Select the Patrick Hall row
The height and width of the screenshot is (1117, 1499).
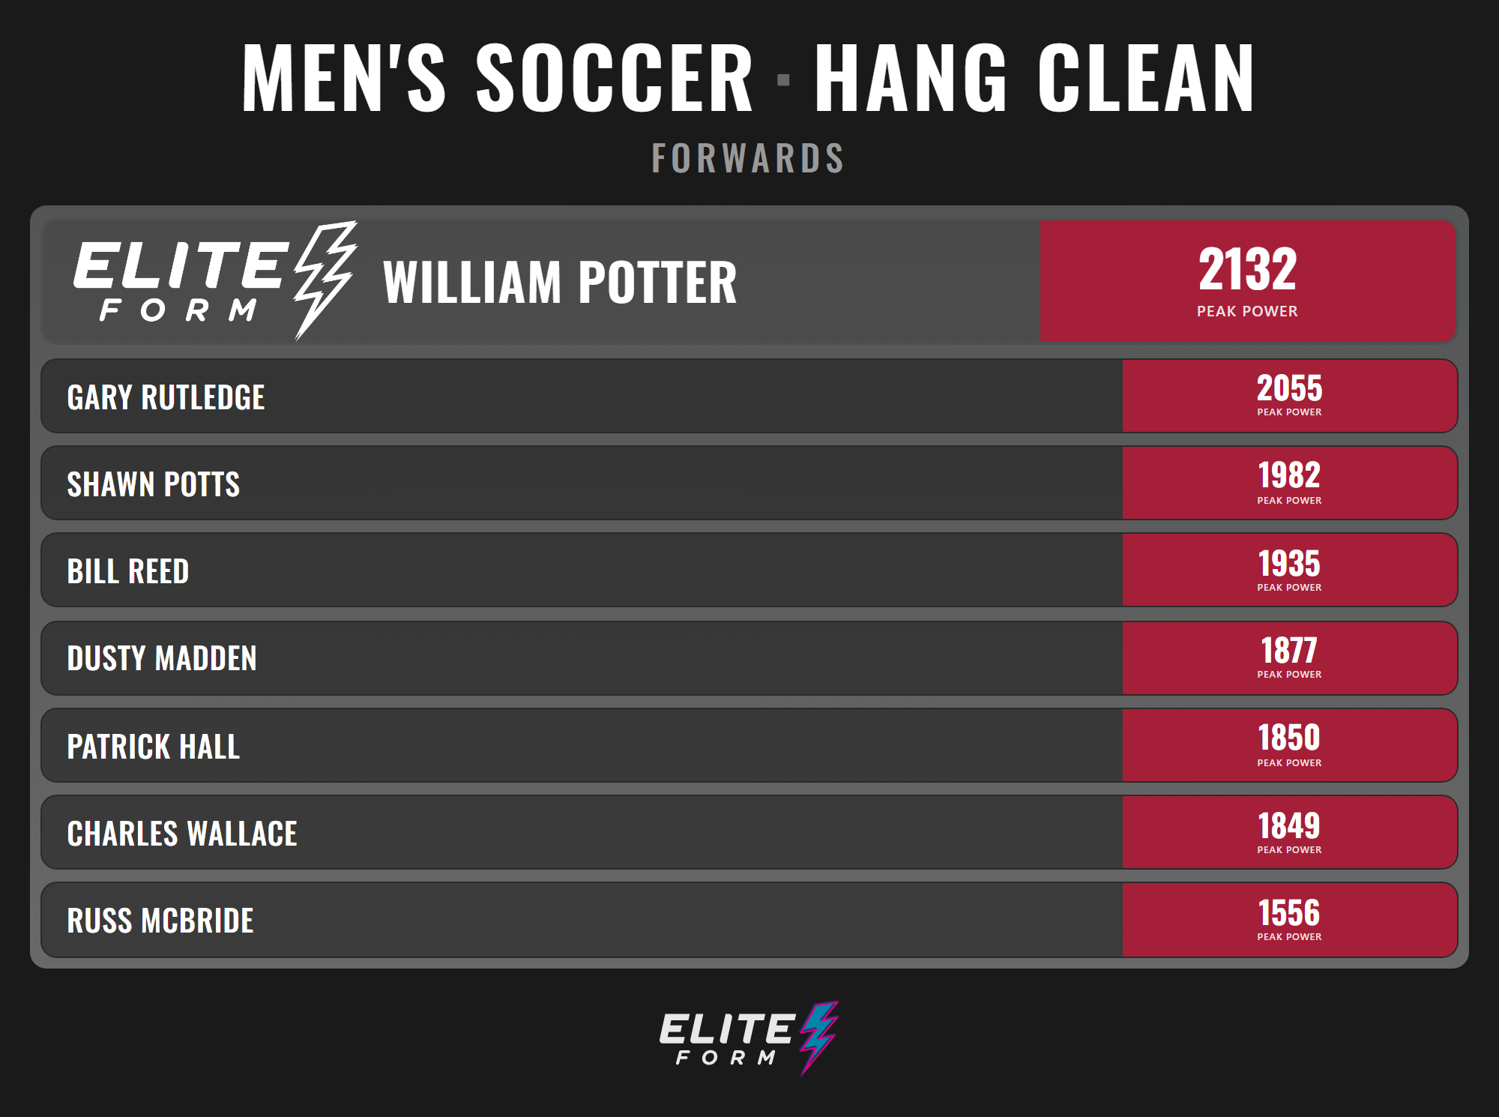(x=749, y=745)
